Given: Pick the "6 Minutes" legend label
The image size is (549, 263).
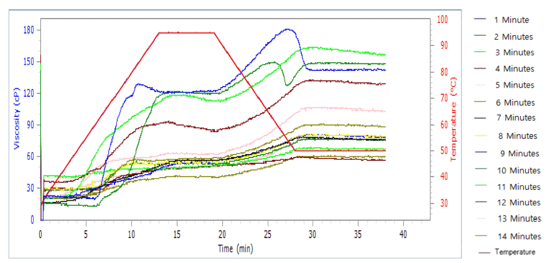Looking at the screenshot, I should click(514, 103).
